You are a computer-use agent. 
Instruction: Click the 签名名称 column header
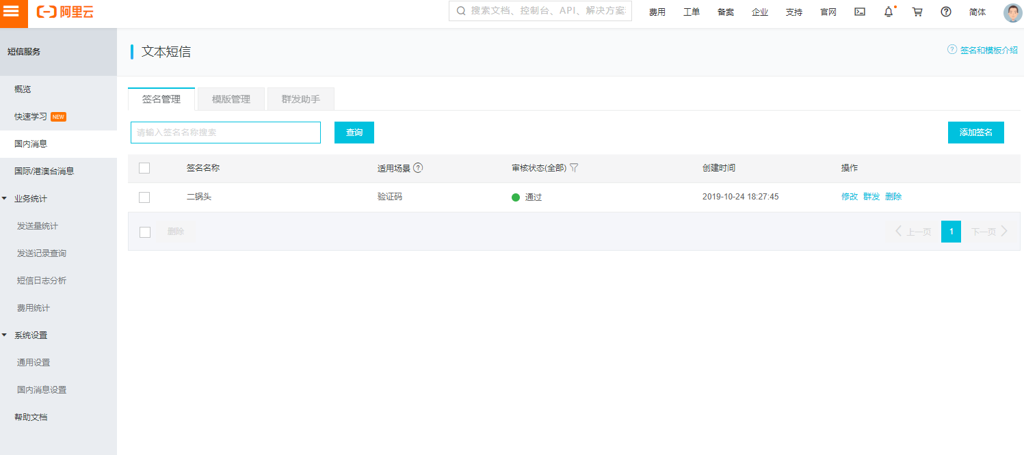[x=203, y=168]
